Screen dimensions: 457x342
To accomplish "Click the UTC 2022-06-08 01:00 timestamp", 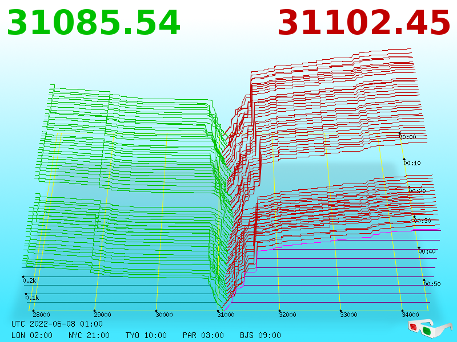I will pyautogui.click(x=57, y=324).
